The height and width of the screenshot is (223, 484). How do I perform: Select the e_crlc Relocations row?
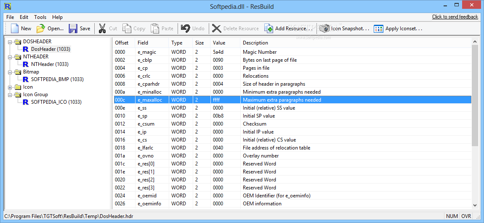click(292, 76)
